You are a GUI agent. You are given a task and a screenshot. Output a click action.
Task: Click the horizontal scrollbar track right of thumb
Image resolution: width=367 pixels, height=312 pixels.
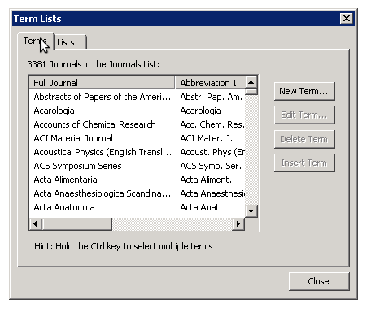(x=173, y=224)
